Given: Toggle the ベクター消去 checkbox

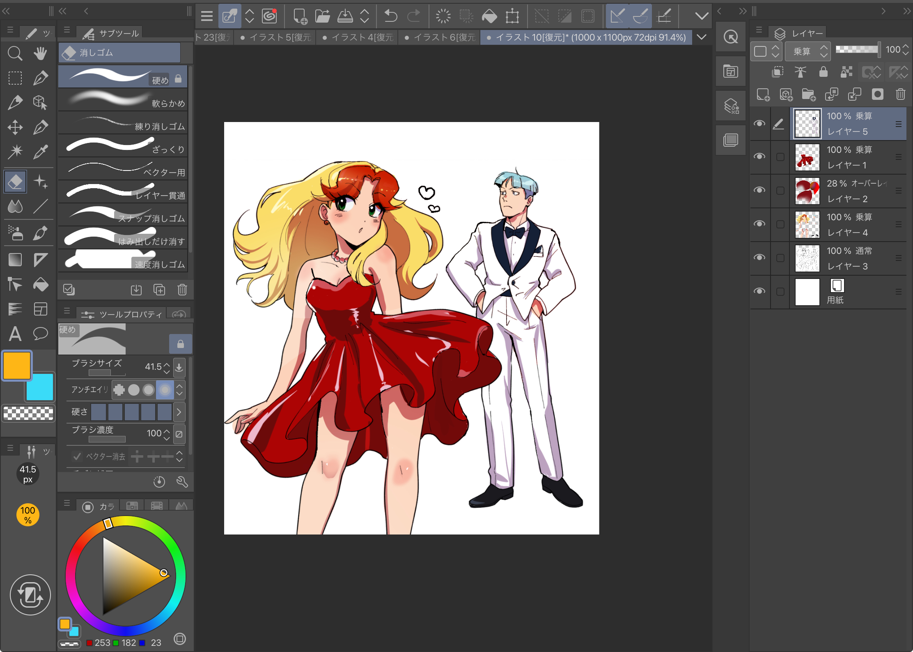Looking at the screenshot, I should [x=77, y=456].
